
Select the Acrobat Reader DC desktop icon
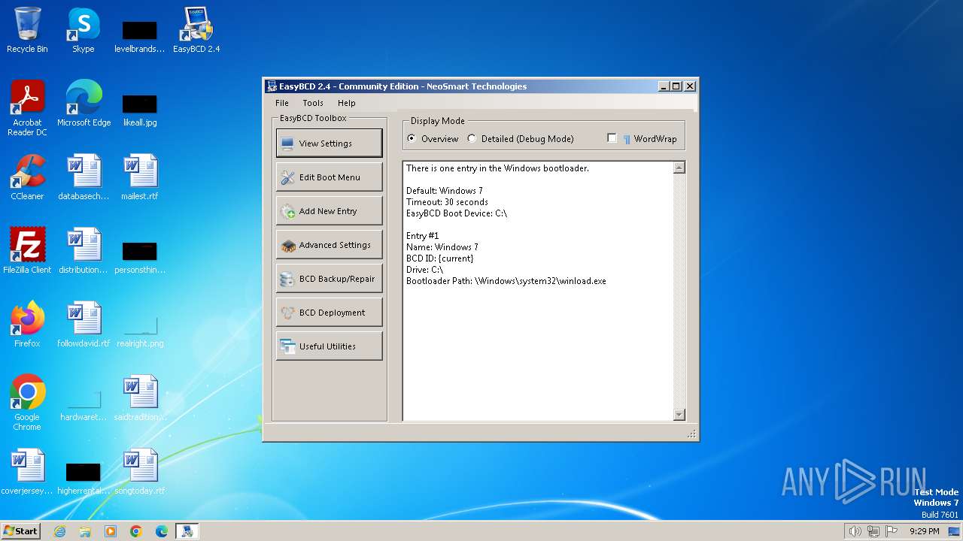[x=27, y=108]
